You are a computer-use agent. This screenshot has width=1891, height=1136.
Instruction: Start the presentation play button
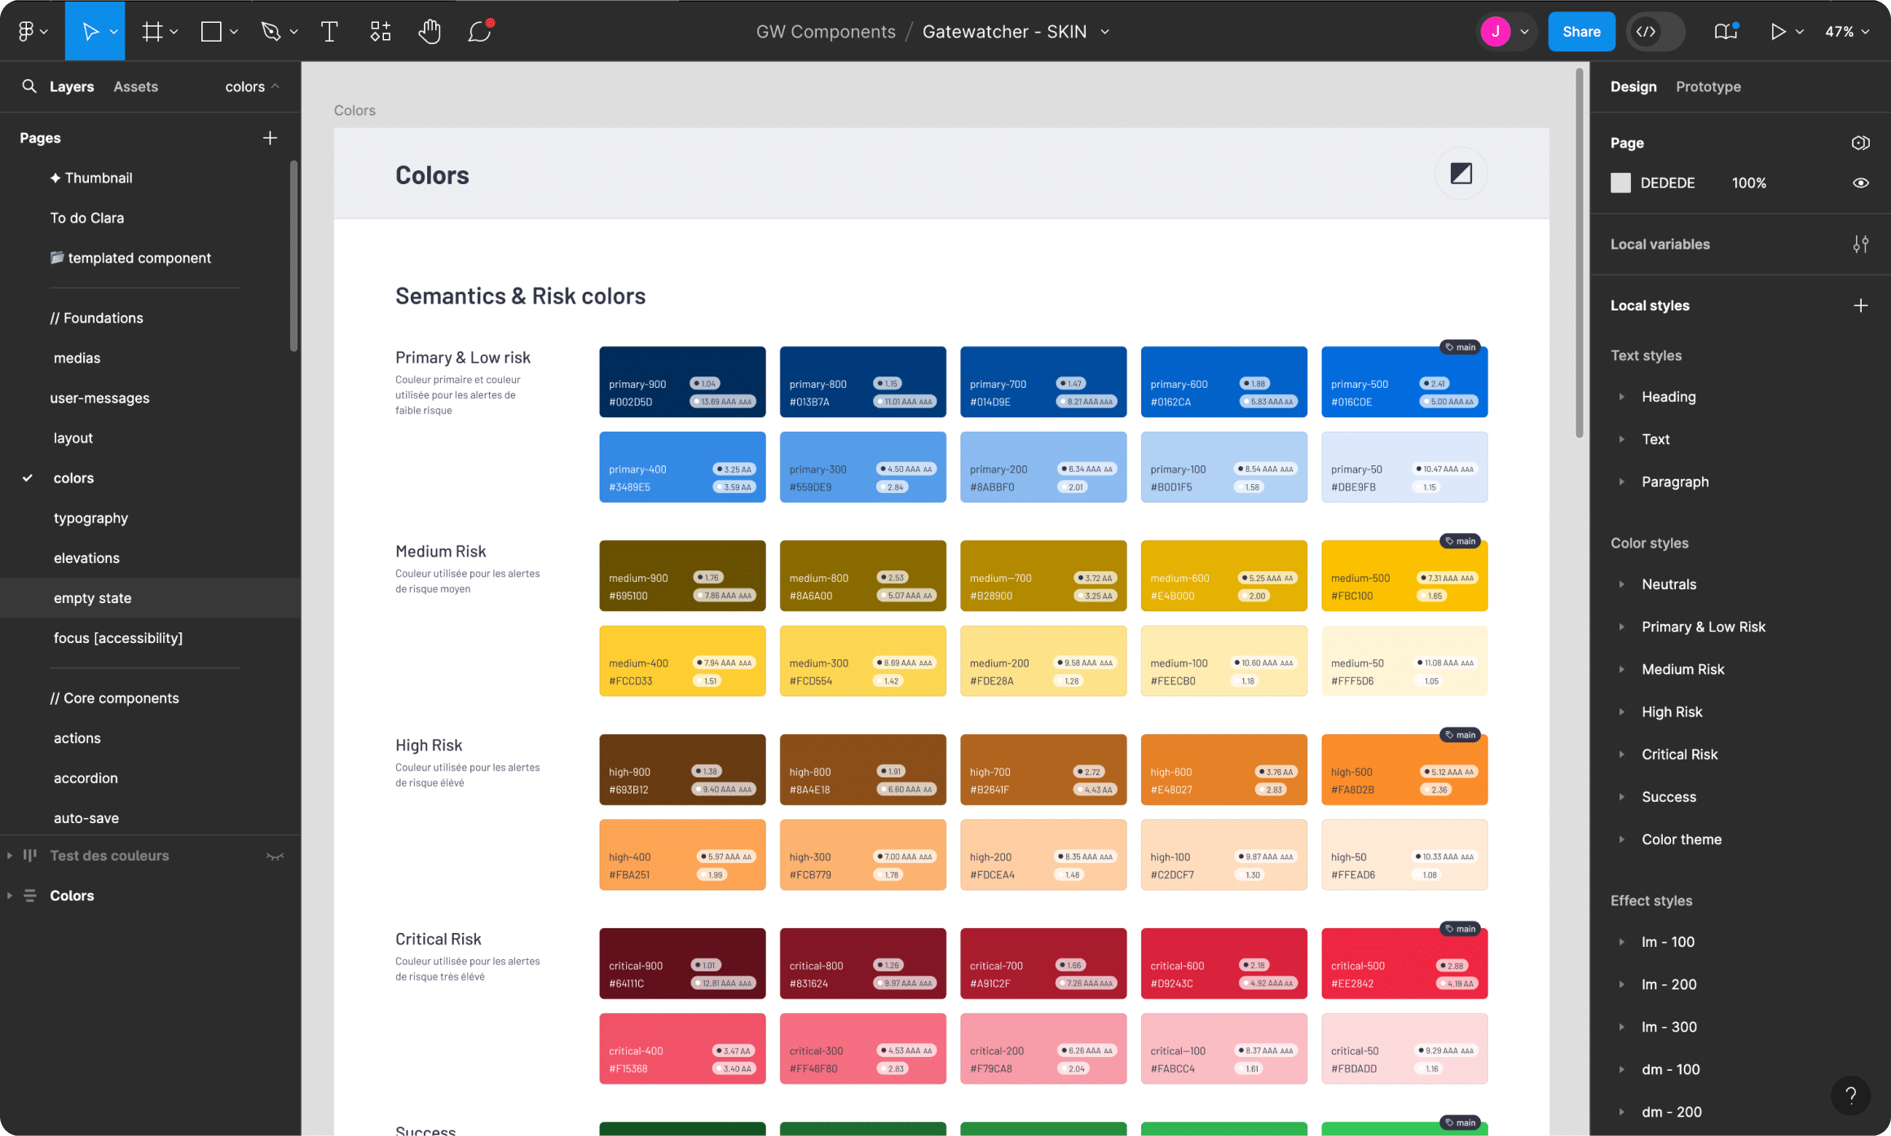pyautogui.click(x=1778, y=31)
